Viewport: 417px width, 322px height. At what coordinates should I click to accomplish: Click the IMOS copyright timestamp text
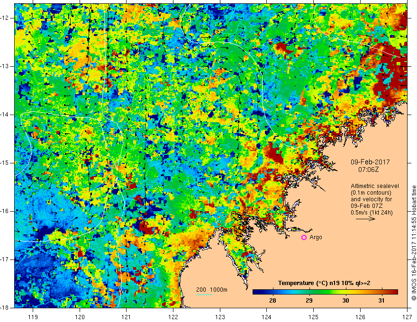point(414,243)
